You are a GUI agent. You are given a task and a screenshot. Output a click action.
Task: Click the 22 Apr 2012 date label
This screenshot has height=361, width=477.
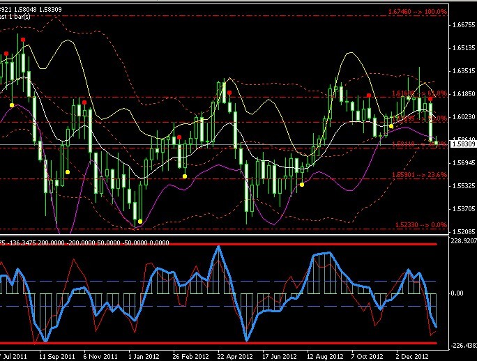pyautogui.click(x=235, y=356)
